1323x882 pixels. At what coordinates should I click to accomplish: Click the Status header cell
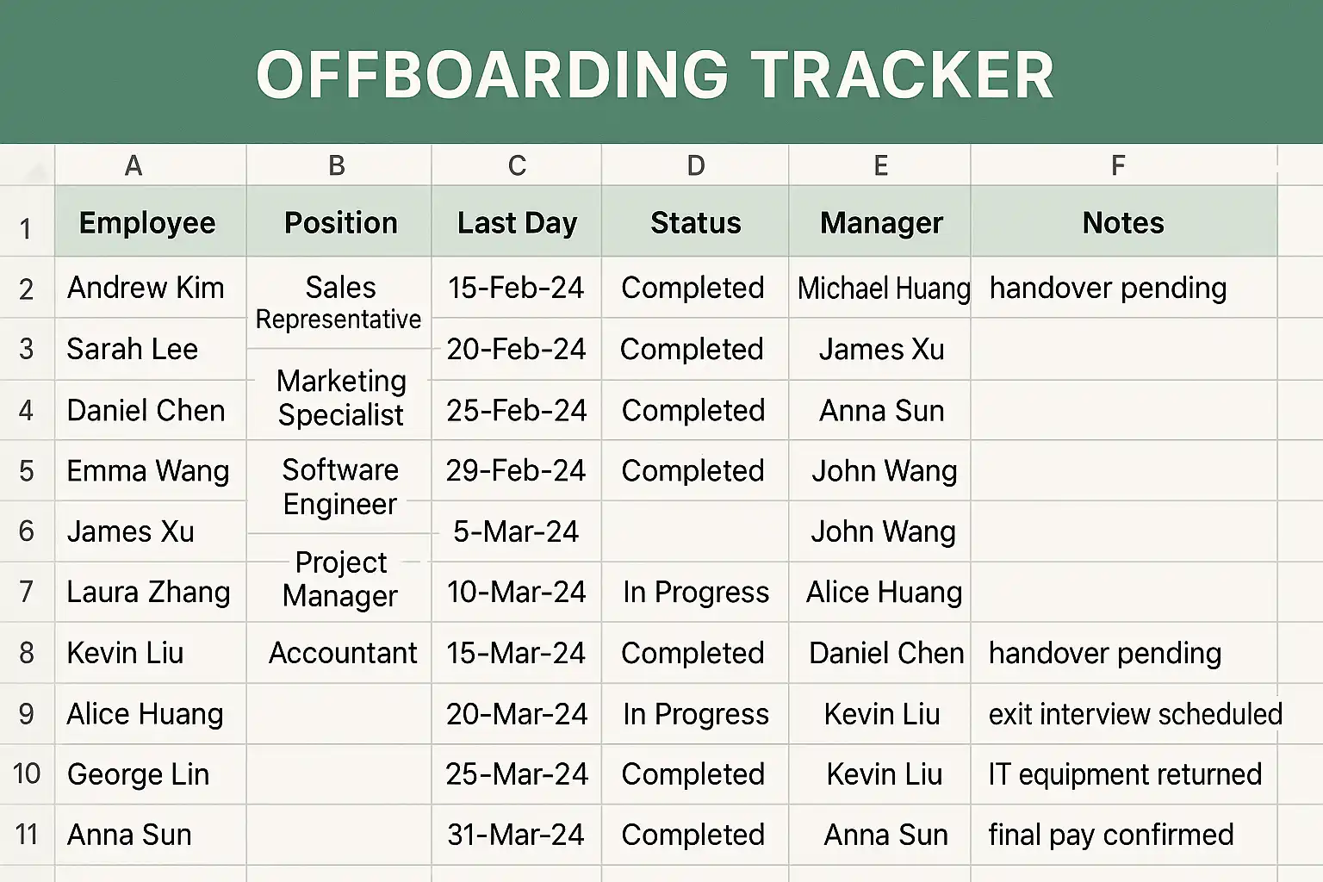695,223
